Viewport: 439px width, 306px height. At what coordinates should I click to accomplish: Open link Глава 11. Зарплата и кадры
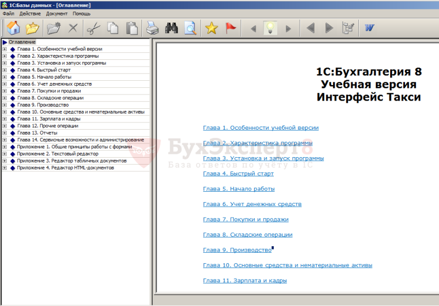click(x=245, y=280)
